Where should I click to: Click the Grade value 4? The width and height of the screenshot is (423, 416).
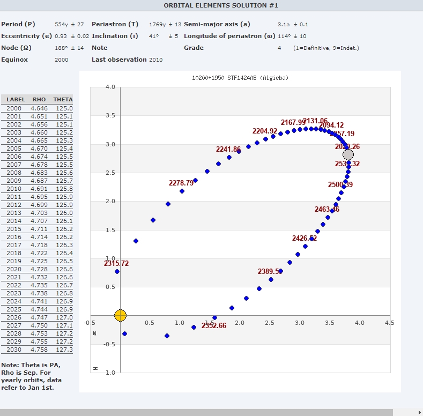tap(279, 48)
